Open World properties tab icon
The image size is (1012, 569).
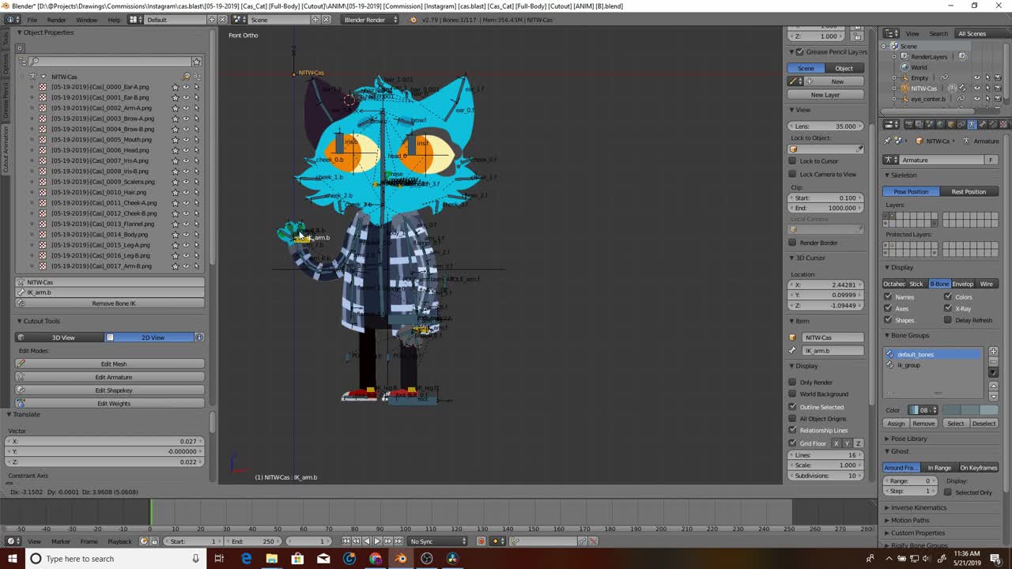point(940,124)
